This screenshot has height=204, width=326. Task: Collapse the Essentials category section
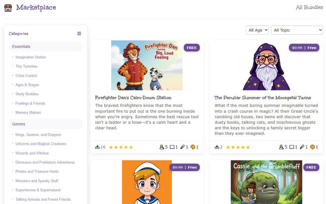(x=46, y=46)
